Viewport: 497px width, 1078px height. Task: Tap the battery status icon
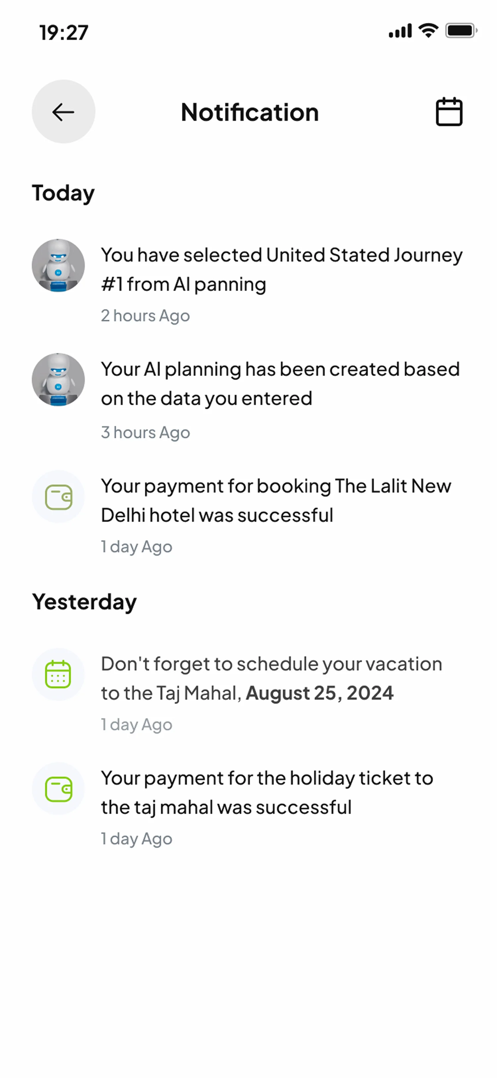[x=461, y=31]
